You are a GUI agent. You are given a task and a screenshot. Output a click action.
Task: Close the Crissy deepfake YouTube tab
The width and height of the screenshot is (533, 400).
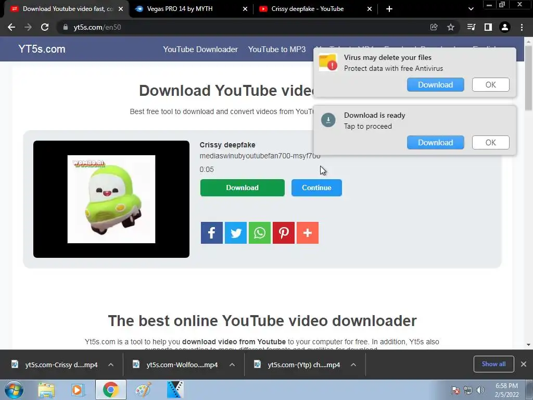pyautogui.click(x=370, y=9)
